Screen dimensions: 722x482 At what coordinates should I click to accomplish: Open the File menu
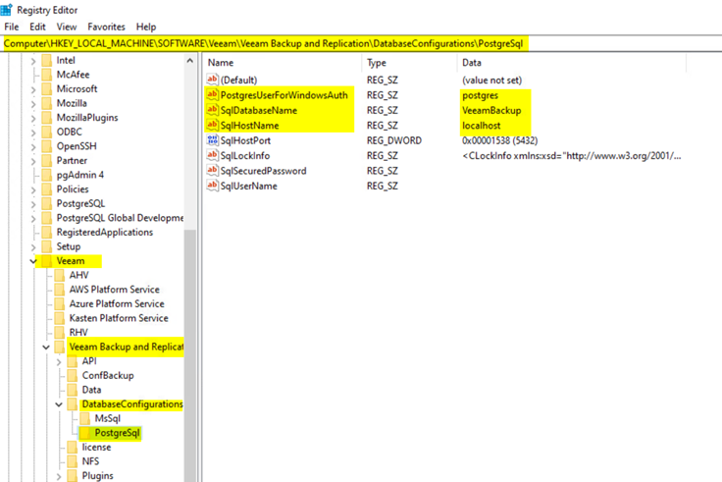[x=12, y=27]
